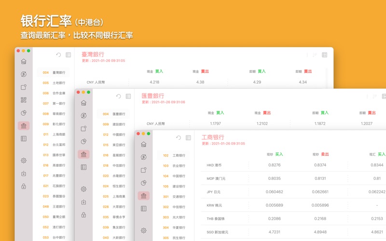Refresh bank list in 工商银行 window
The image size is (386, 241).
(x=179, y=138)
